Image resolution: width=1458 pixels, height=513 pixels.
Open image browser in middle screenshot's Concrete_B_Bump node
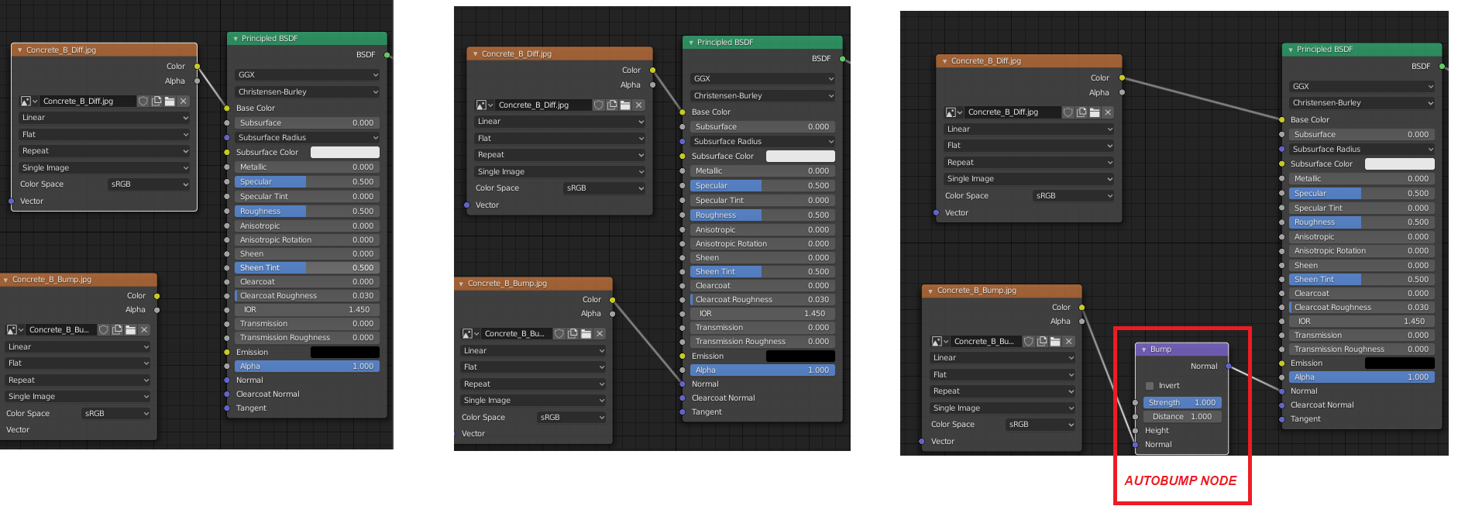click(470, 334)
